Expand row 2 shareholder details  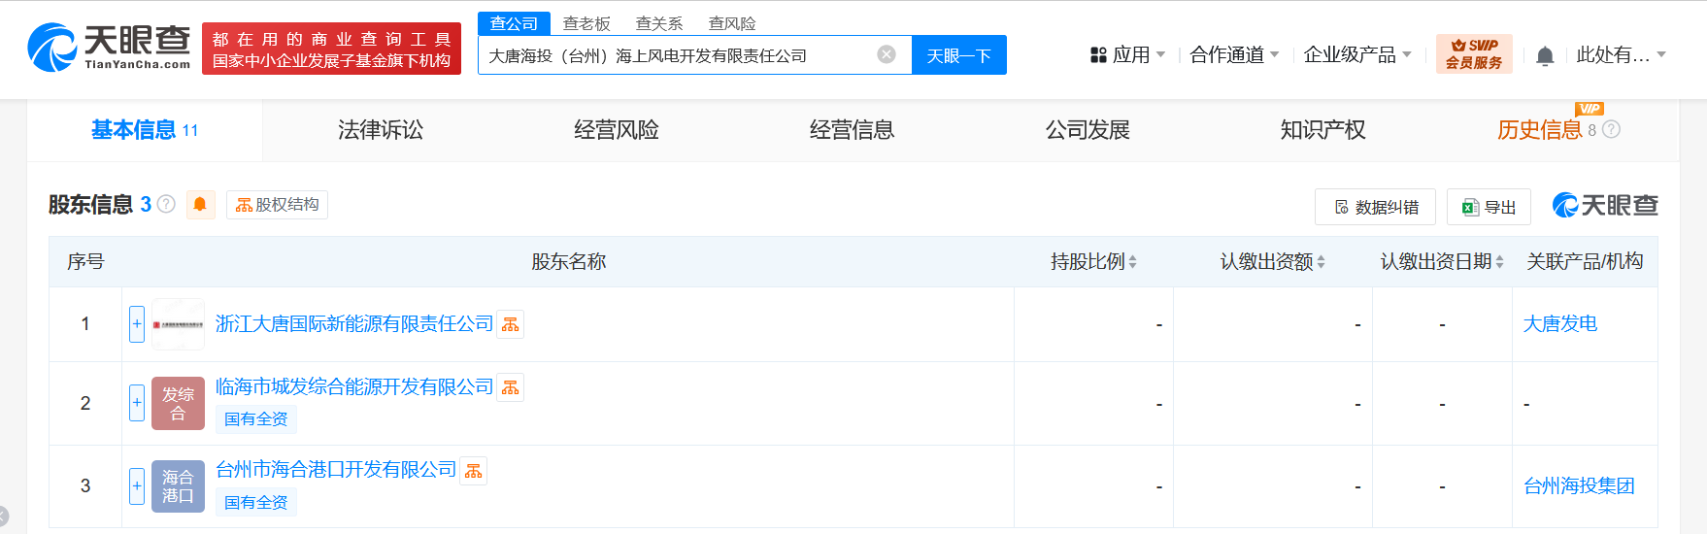click(x=137, y=402)
